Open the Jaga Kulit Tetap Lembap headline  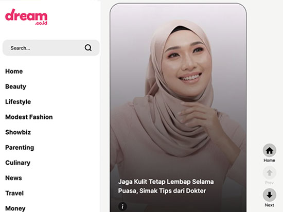(x=166, y=186)
